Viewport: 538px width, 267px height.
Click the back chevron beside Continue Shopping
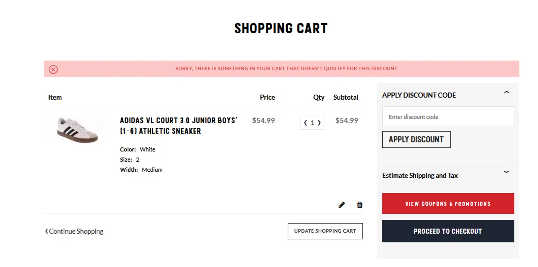[x=46, y=231]
